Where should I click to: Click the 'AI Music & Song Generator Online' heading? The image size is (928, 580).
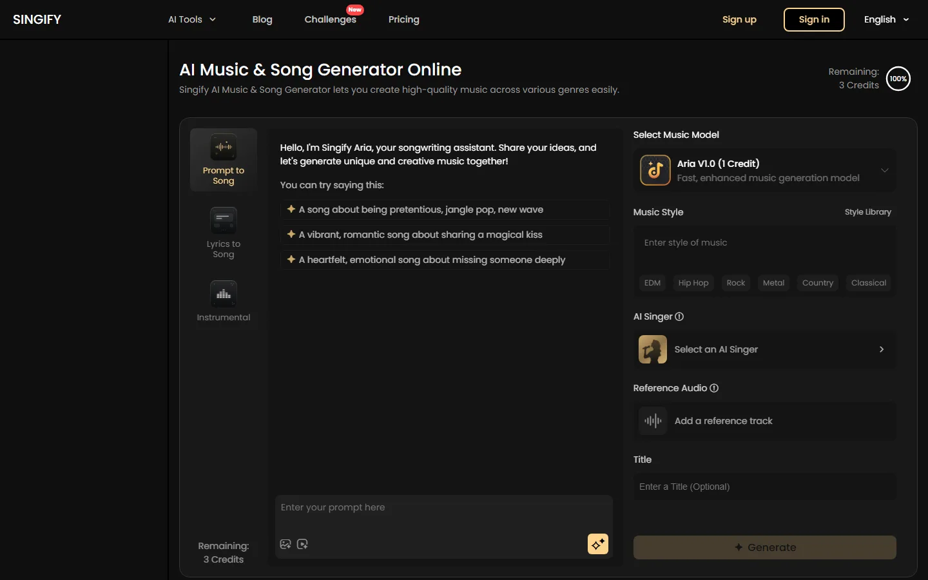pos(320,70)
